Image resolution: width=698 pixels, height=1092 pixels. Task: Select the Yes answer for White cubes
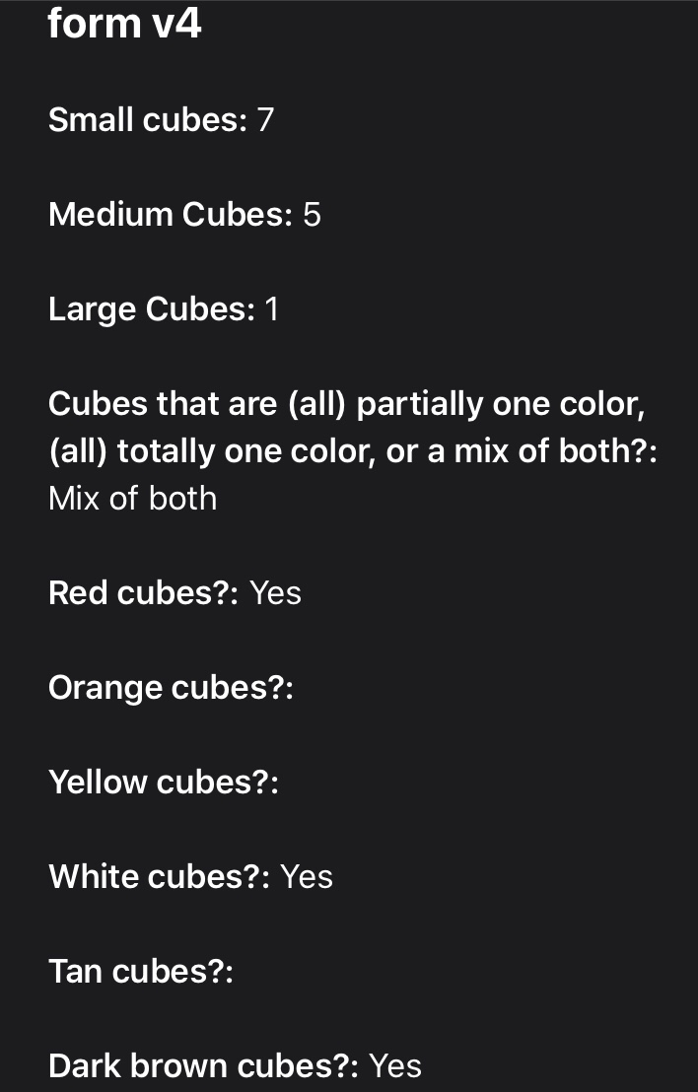[x=307, y=877]
